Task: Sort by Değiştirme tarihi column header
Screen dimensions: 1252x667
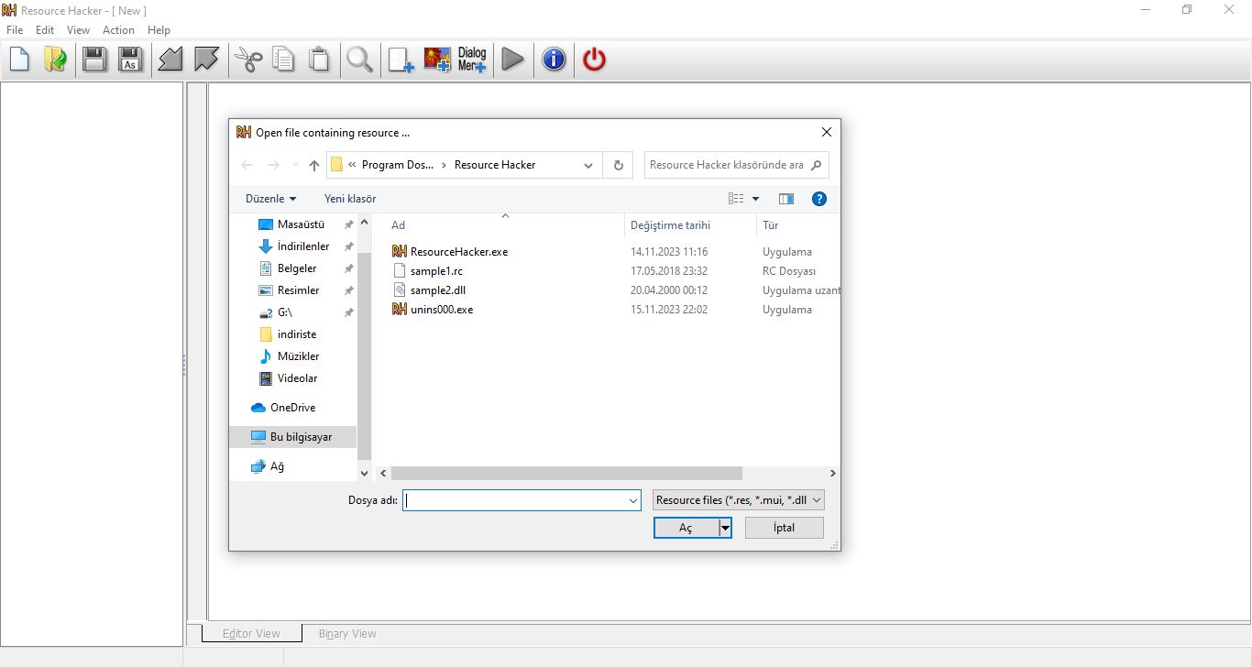Action: (x=670, y=225)
